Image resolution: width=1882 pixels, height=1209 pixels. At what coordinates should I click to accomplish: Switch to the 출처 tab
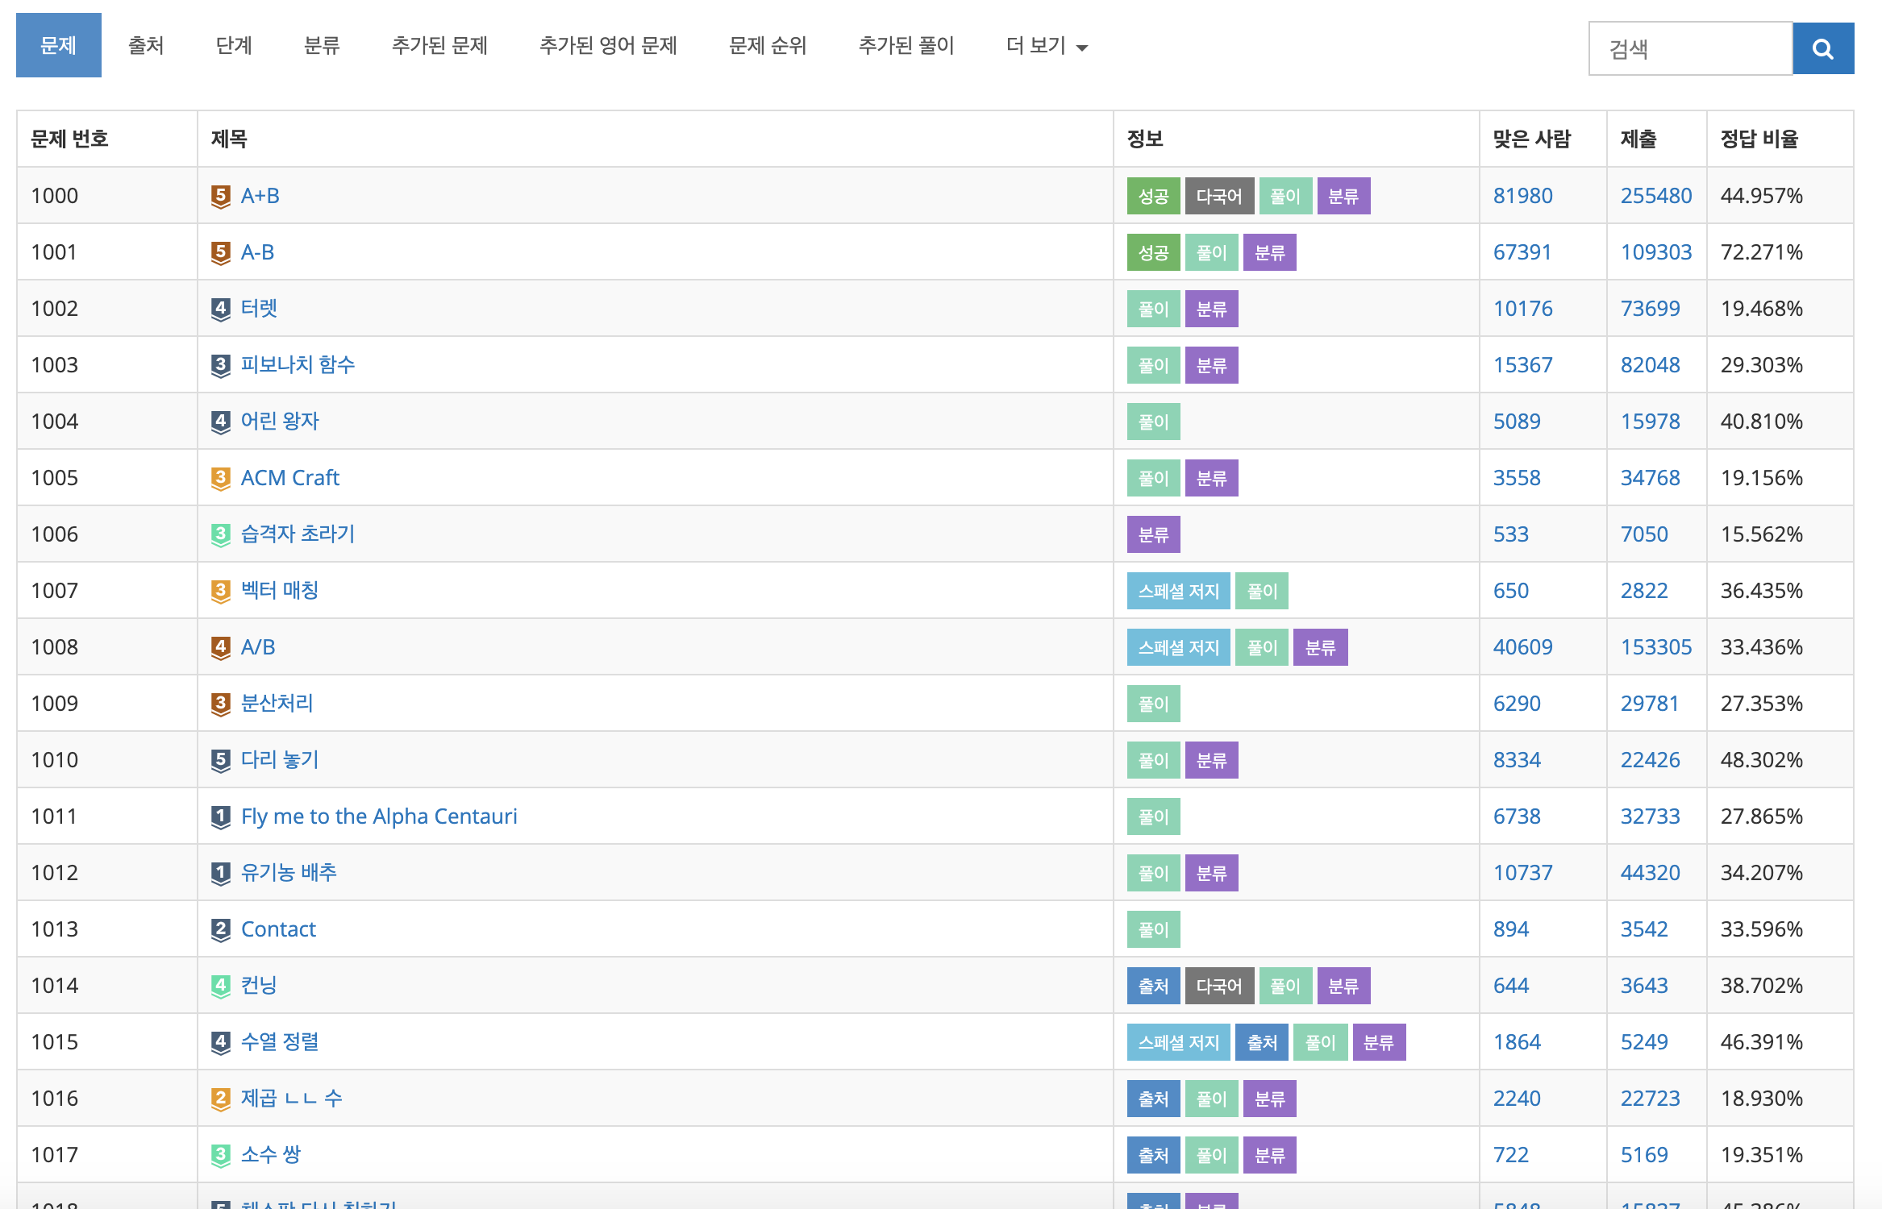146,46
